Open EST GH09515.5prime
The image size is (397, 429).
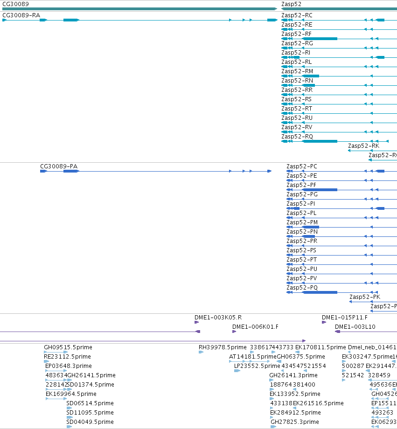tap(68, 347)
